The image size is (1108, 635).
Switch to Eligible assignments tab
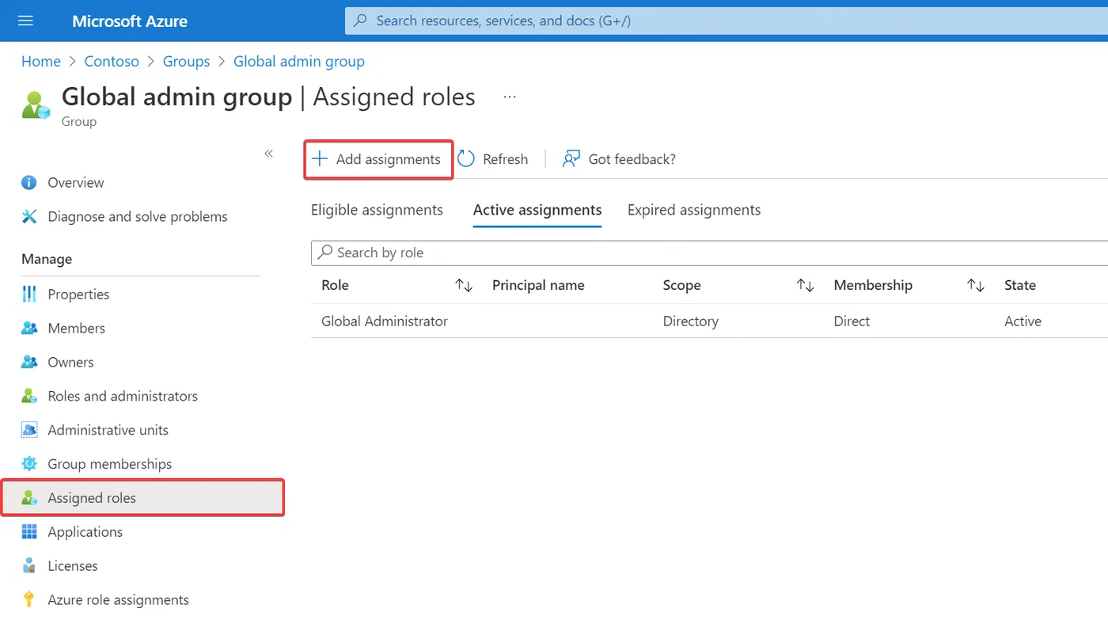(377, 211)
